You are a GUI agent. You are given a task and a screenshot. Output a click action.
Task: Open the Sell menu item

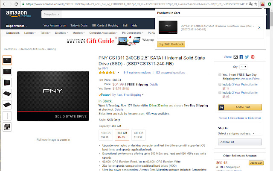(x=125, y=26)
